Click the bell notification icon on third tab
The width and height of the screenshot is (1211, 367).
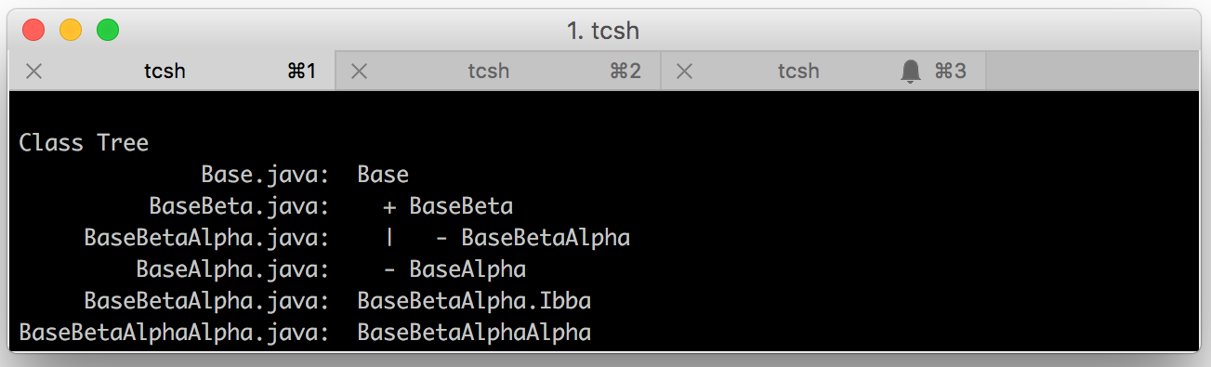[911, 71]
